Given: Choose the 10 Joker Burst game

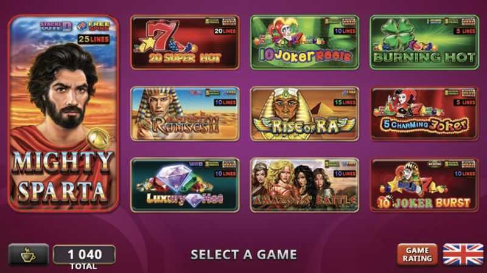Looking at the screenshot, I should (x=424, y=185).
